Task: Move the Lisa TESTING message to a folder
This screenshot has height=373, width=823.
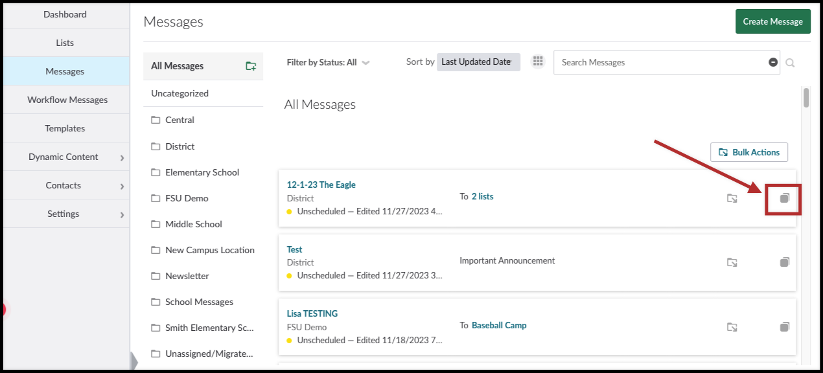Action: [732, 327]
